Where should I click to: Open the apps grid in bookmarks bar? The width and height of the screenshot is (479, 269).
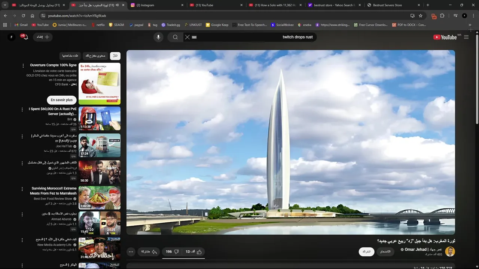[x=5, y=25]
